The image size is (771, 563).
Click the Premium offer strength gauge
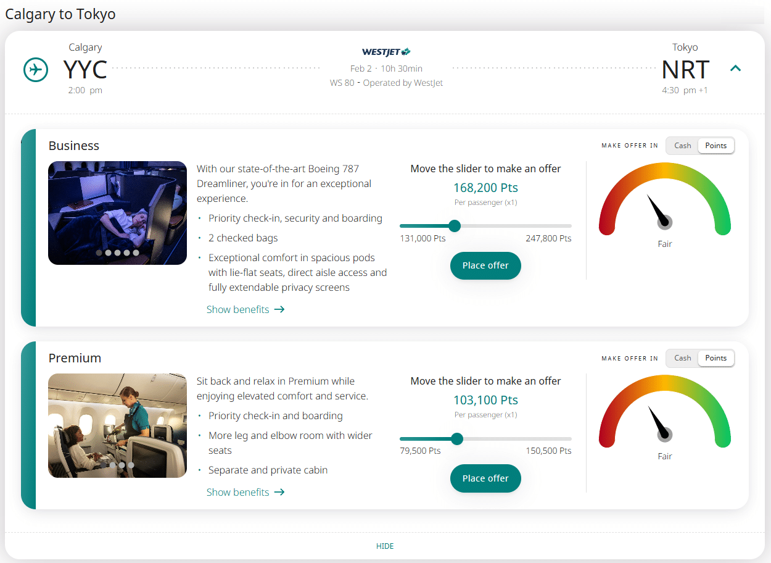(x=665, y=411)
